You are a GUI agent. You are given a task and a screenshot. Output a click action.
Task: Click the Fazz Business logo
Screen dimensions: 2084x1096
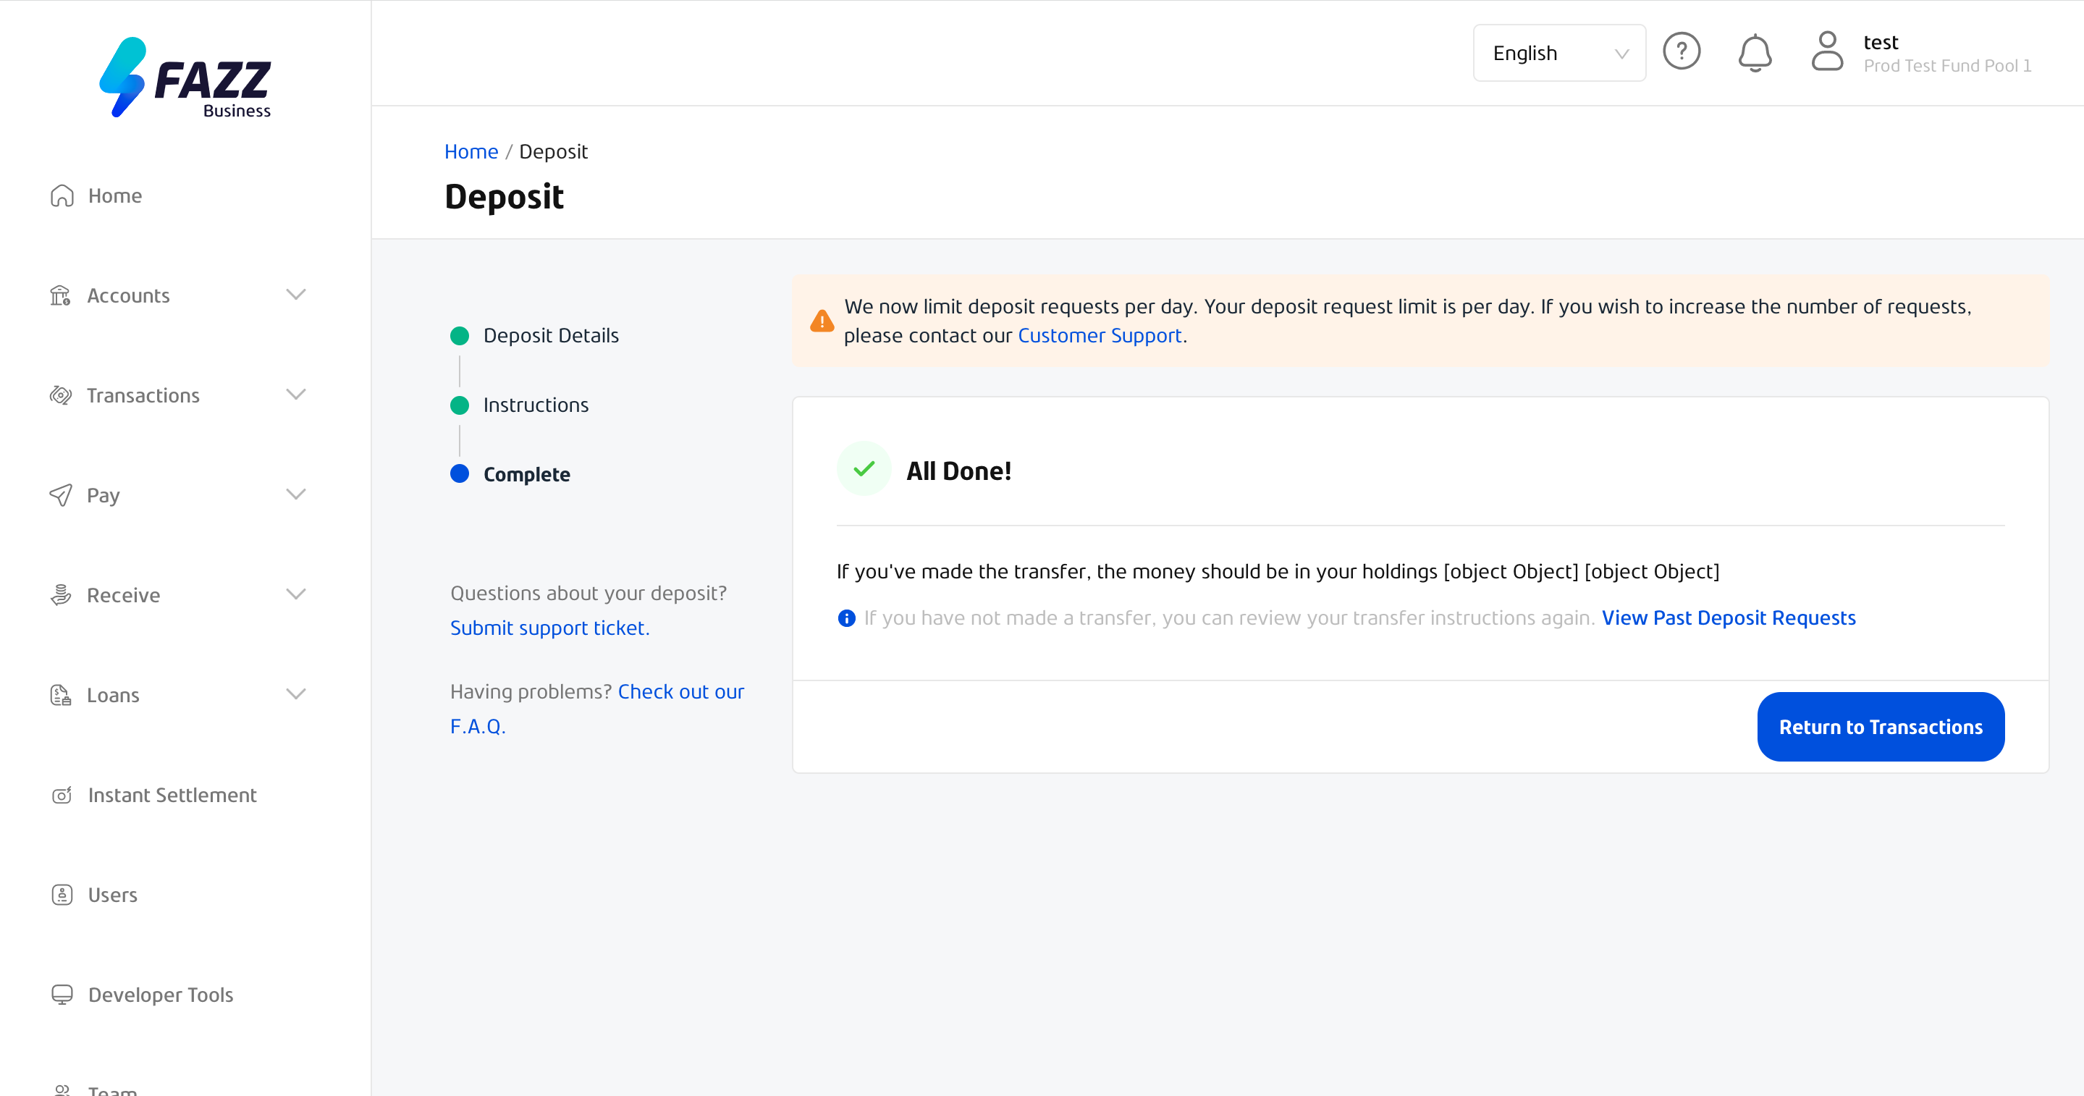pyautogui.click(x=185, y=77)
